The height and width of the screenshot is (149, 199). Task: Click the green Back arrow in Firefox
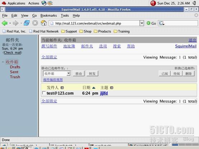5,23
